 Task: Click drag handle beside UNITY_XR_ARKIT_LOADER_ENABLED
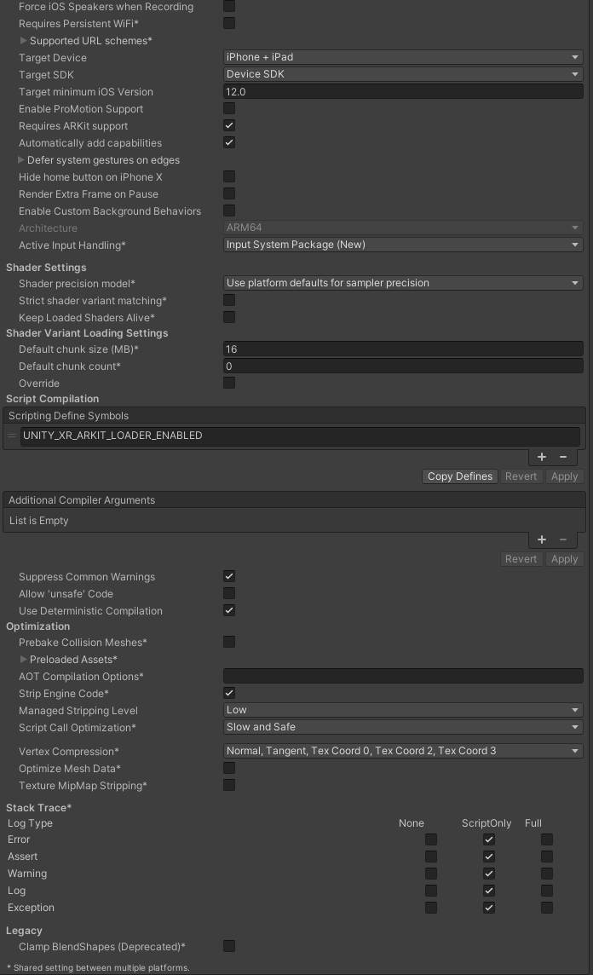coord(12,436)
